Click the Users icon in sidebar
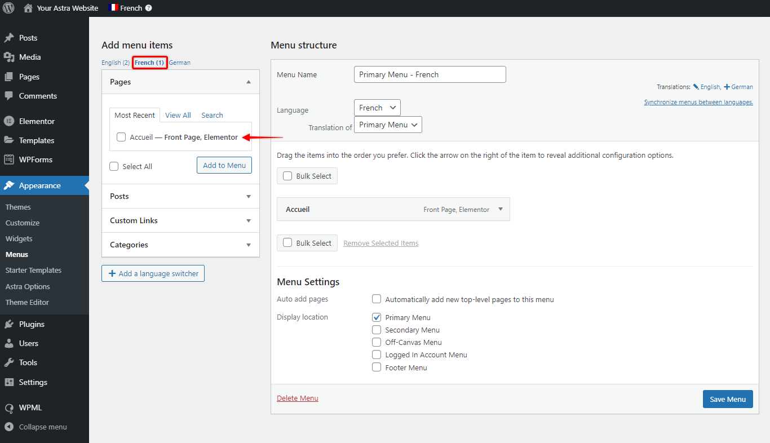 click(x=9, y=343)
